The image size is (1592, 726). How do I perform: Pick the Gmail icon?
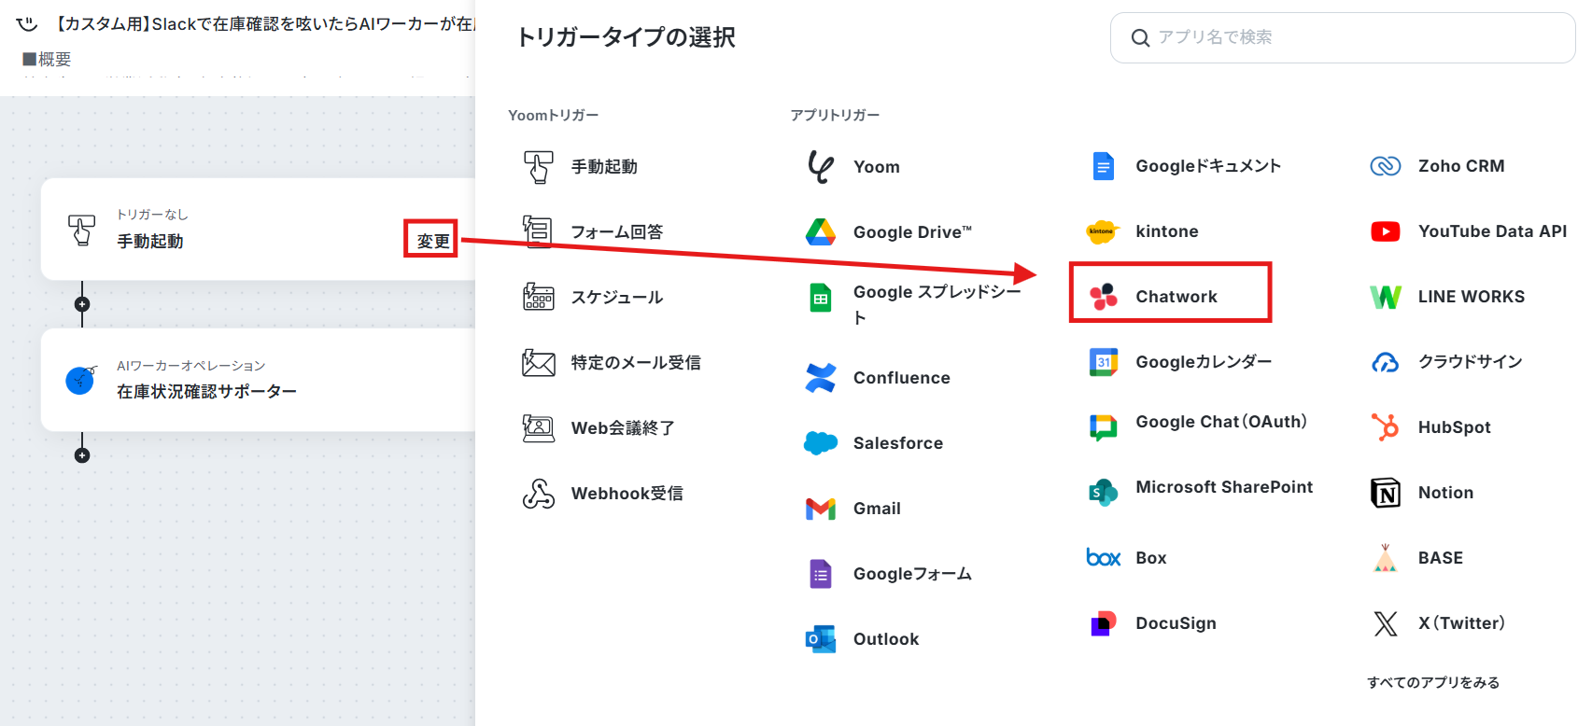tap(821, 509)
